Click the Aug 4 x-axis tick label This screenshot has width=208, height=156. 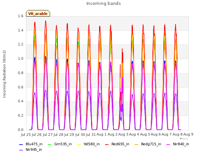tap(134, 134)
